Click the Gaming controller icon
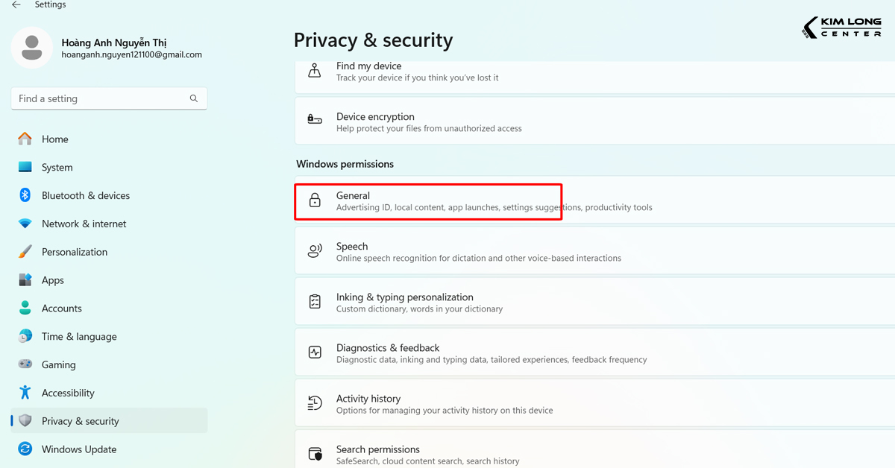Viewport: 895px width, 468px height. point(25,364)
